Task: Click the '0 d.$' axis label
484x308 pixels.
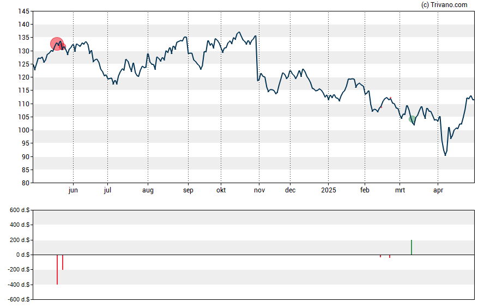Action: point(23,255)
